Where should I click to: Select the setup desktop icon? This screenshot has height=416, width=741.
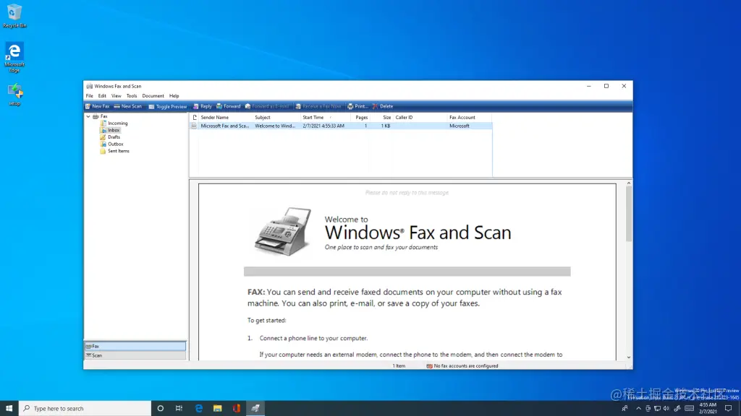[x=14, y=95]
